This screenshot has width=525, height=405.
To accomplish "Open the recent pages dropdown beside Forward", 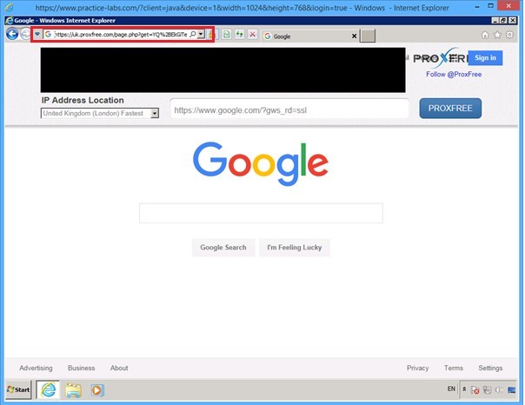I will pos(37,34).
